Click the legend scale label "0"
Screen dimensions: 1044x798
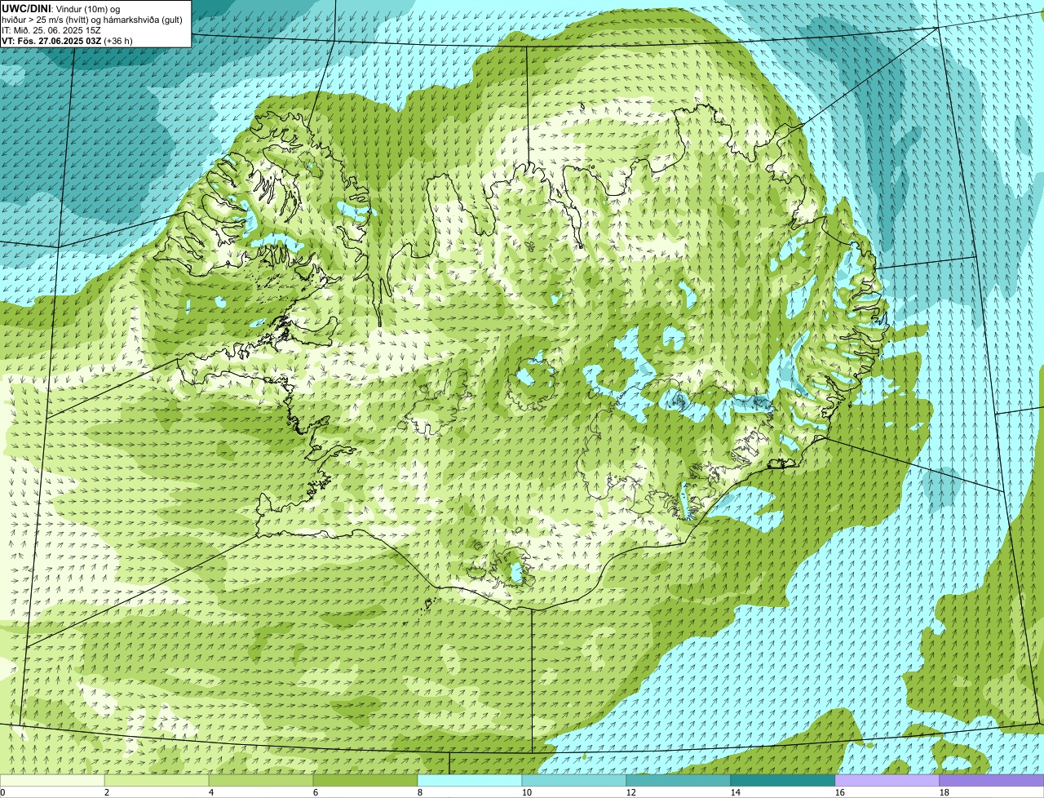coord(2,792)
